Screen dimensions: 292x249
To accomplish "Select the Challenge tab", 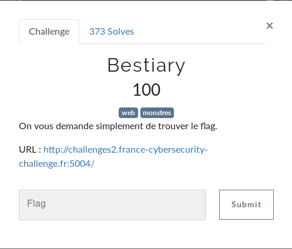I will coord(49,32).
